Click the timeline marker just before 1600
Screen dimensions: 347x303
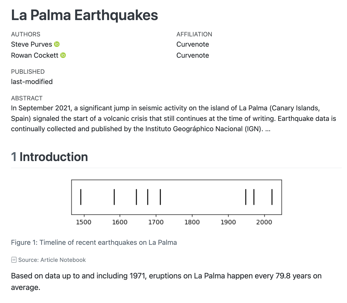point(114,197)
